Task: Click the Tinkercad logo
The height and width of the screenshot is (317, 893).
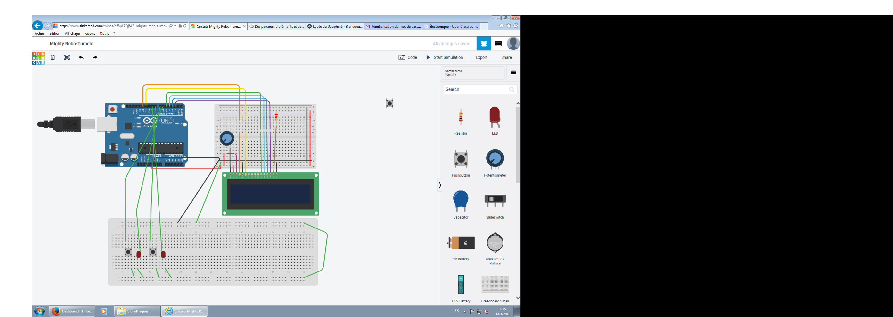Action: pos(37,57)
